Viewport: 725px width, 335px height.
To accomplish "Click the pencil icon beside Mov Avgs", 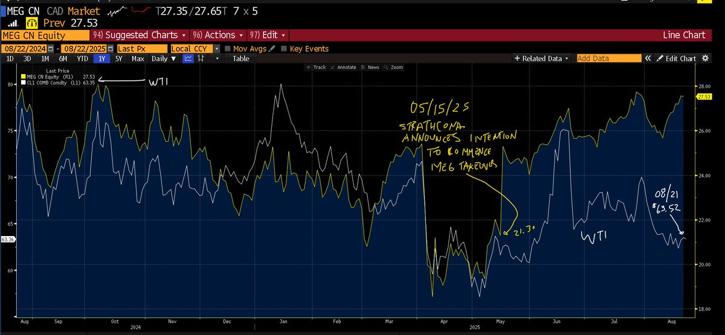I will click(x=272, y=49).
